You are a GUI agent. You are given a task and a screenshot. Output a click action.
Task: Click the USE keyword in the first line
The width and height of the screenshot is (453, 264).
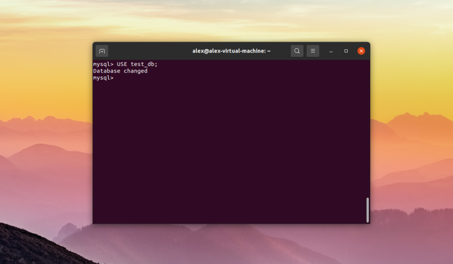click(x=122, y=64)
